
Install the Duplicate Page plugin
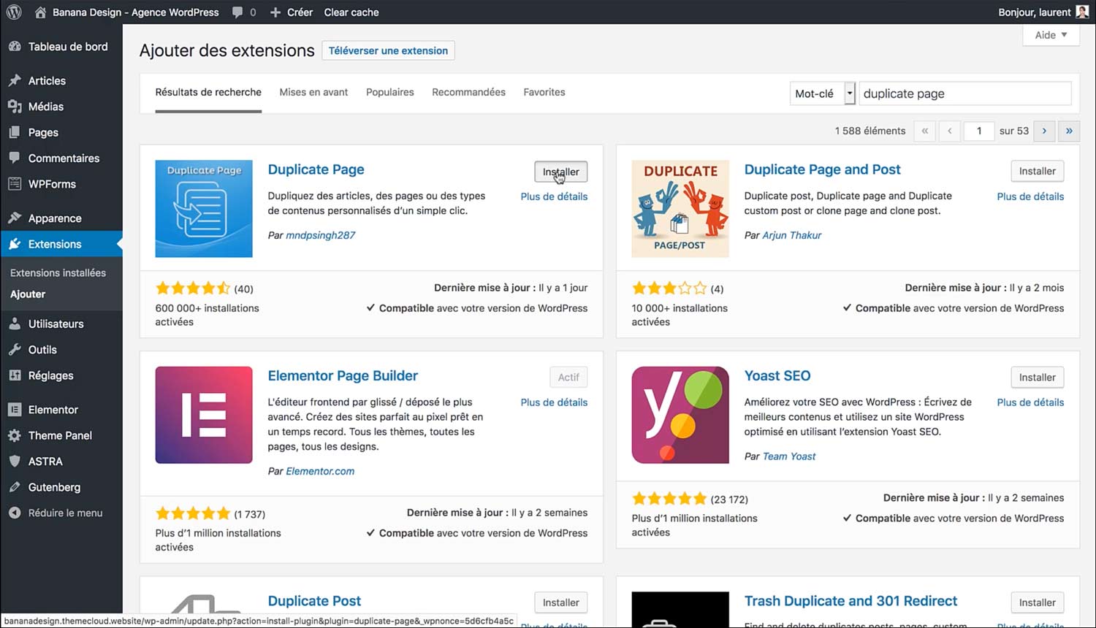point(560,172)
